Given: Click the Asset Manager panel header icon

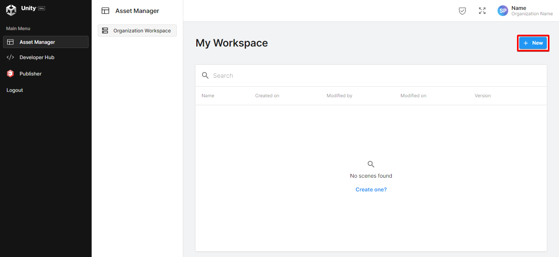Looking at the screenshot, I should (x=105, y=10).
